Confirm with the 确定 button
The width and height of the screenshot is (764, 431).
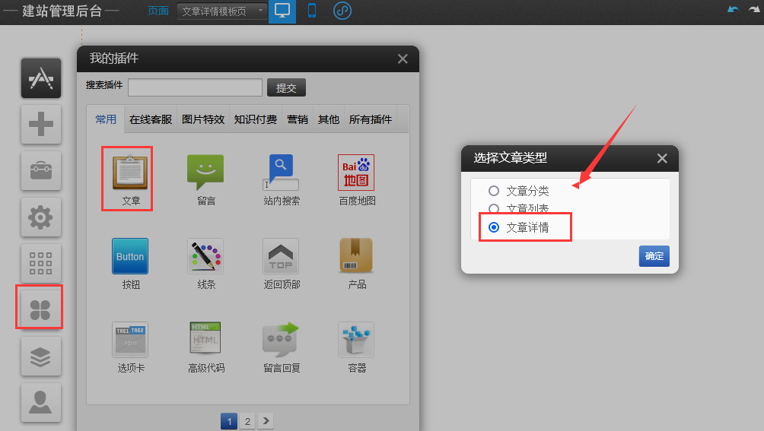pos(654,256)
